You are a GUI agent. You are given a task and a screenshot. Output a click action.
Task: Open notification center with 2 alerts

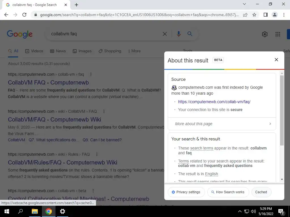(281, 212)
